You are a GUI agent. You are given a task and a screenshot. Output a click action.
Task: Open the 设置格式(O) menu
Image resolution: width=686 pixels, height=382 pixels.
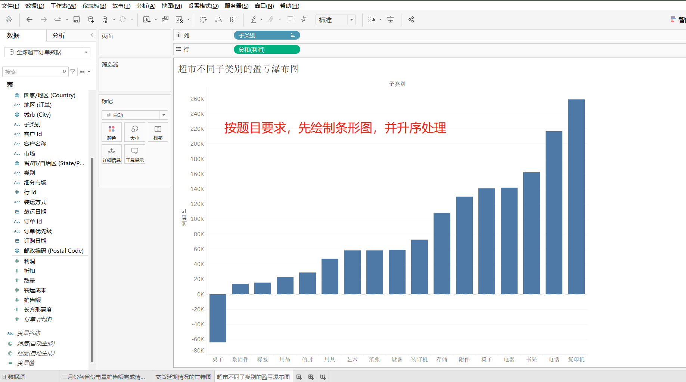(204, 6)
